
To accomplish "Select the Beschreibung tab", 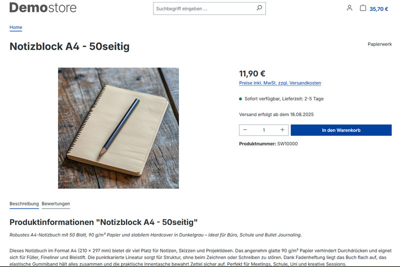I will click(x=24, y=204).
